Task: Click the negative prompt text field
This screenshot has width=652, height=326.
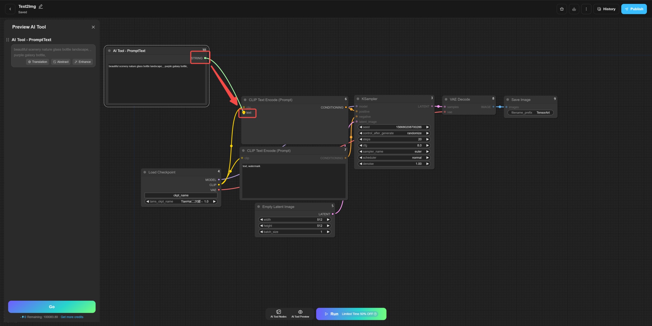Action: [x=294, y=181]
